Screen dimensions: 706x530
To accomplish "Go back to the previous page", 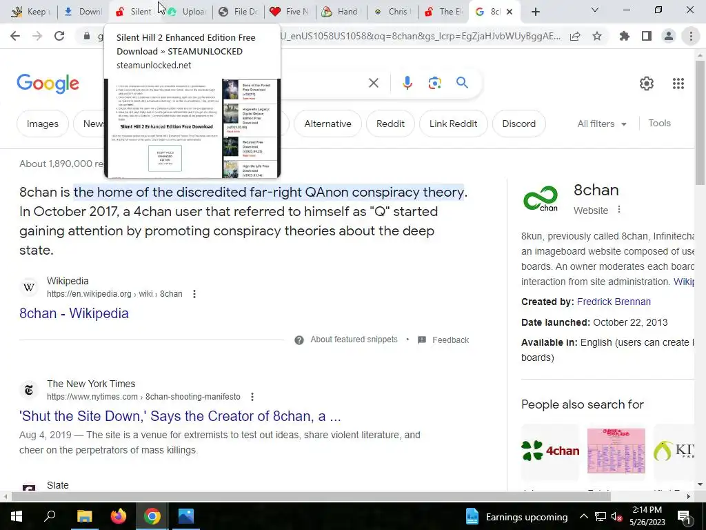I will coord(15,36).
